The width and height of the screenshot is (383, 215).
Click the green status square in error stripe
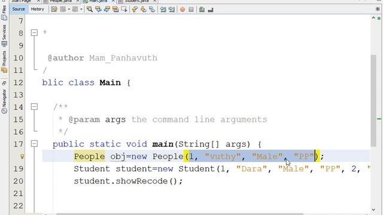379,19
